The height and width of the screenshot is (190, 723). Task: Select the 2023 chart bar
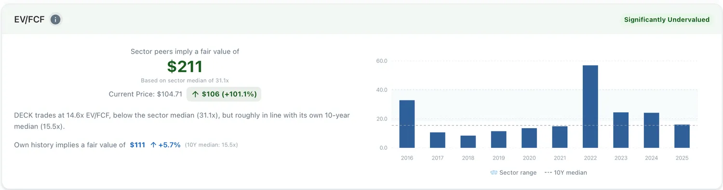621,130
